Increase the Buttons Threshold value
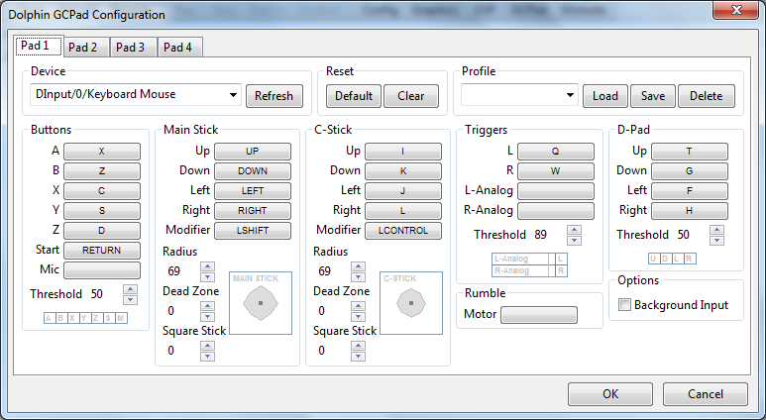 (130, 289)
